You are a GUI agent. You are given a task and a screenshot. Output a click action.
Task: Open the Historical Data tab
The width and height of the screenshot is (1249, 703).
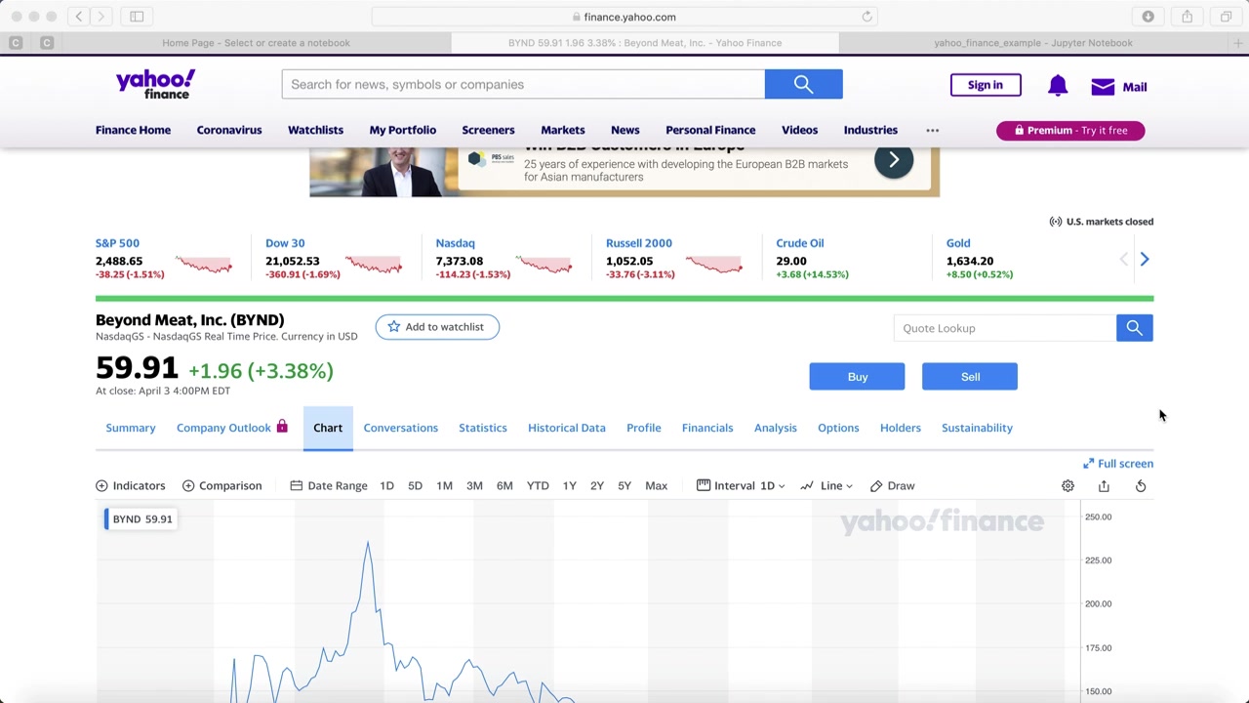567,428
